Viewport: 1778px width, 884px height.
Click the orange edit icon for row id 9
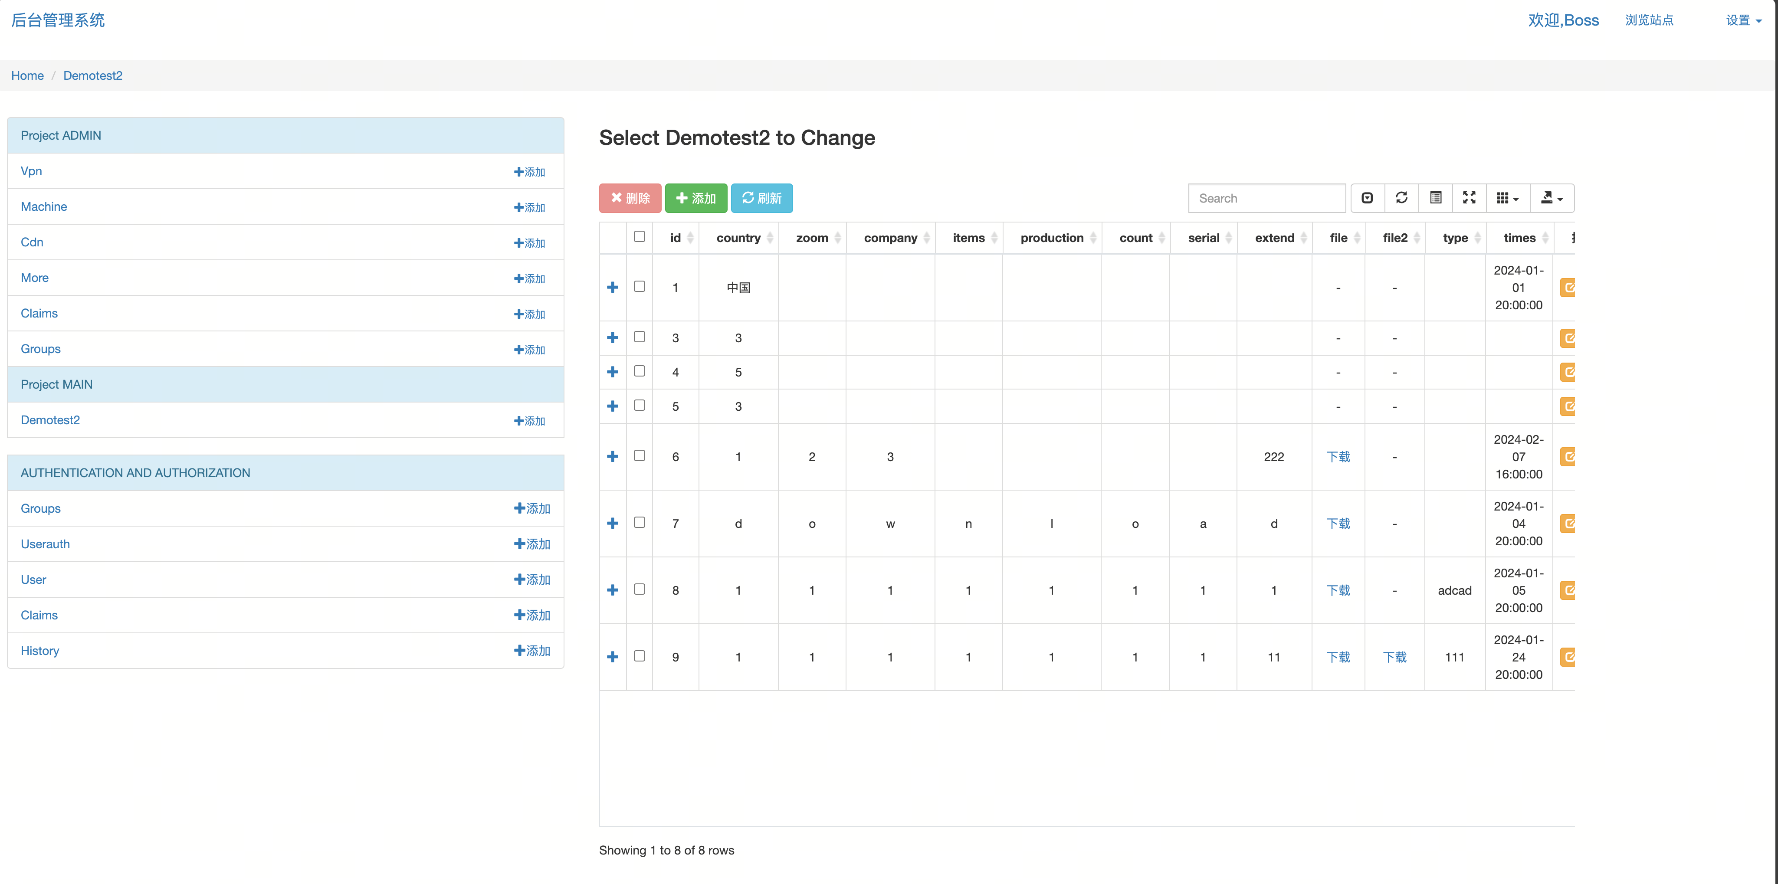point(1568,657)
